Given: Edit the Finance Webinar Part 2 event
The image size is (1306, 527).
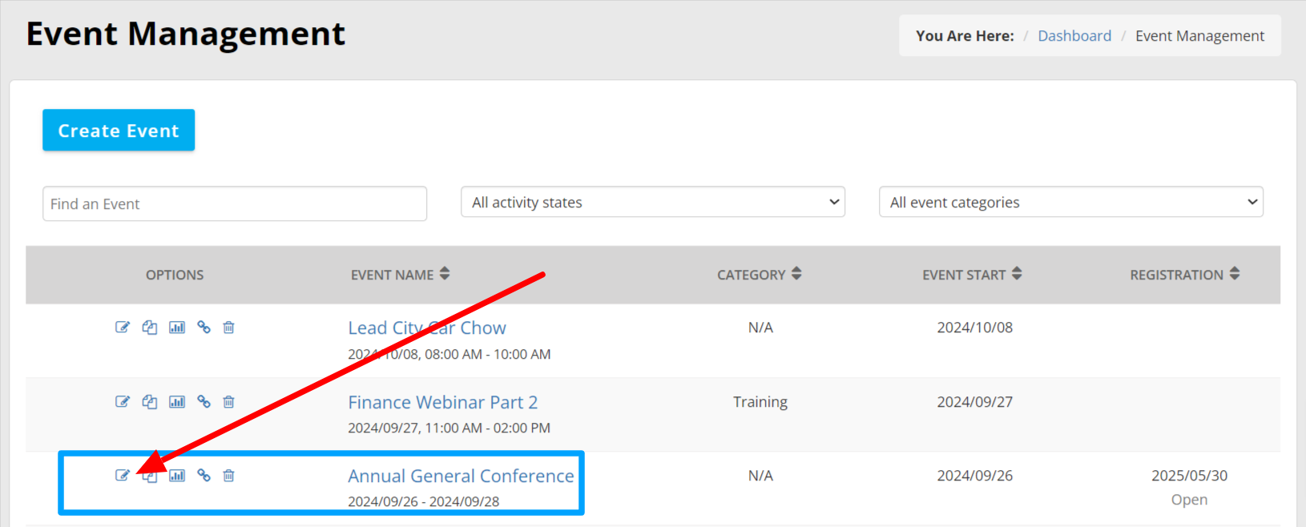Looking at the screenshot, I should pos(122,402).
